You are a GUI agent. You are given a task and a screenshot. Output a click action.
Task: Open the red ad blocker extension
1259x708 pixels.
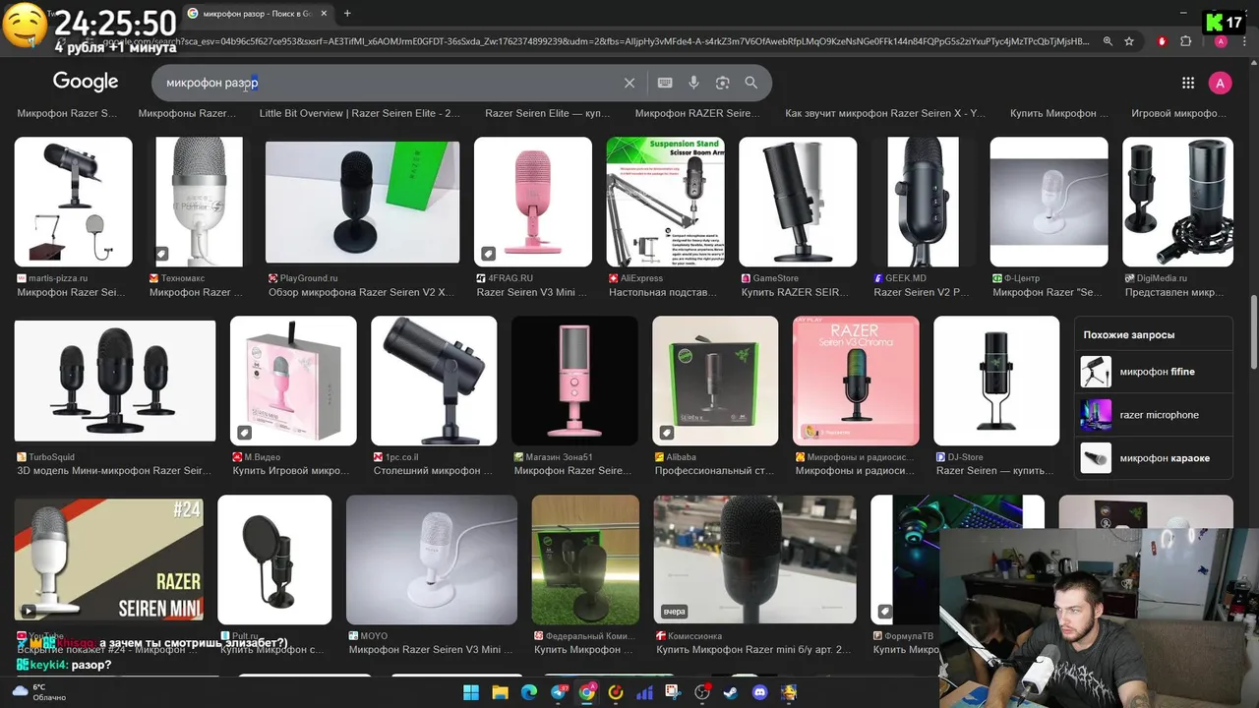click(1163, 41)
